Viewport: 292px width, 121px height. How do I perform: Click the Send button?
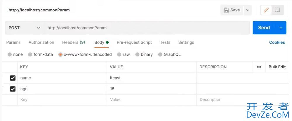(x=264, y=28)
